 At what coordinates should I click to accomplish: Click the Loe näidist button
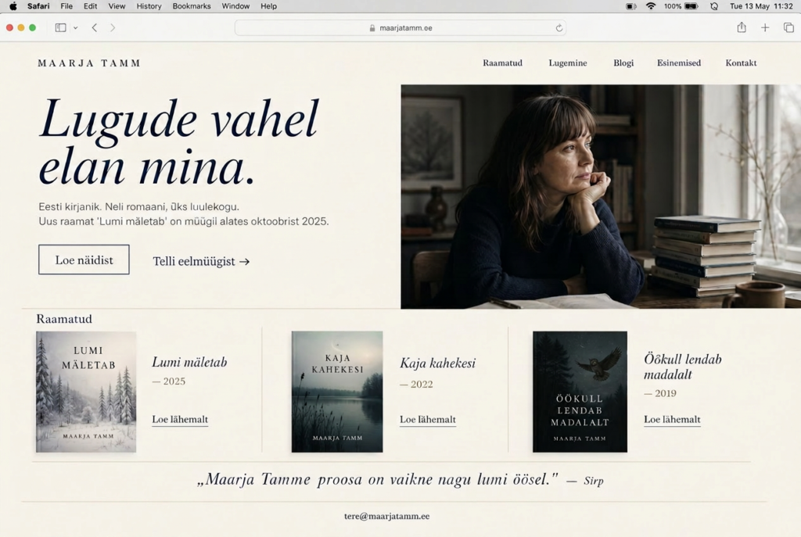pyautogui.click(x=84, y=260)
